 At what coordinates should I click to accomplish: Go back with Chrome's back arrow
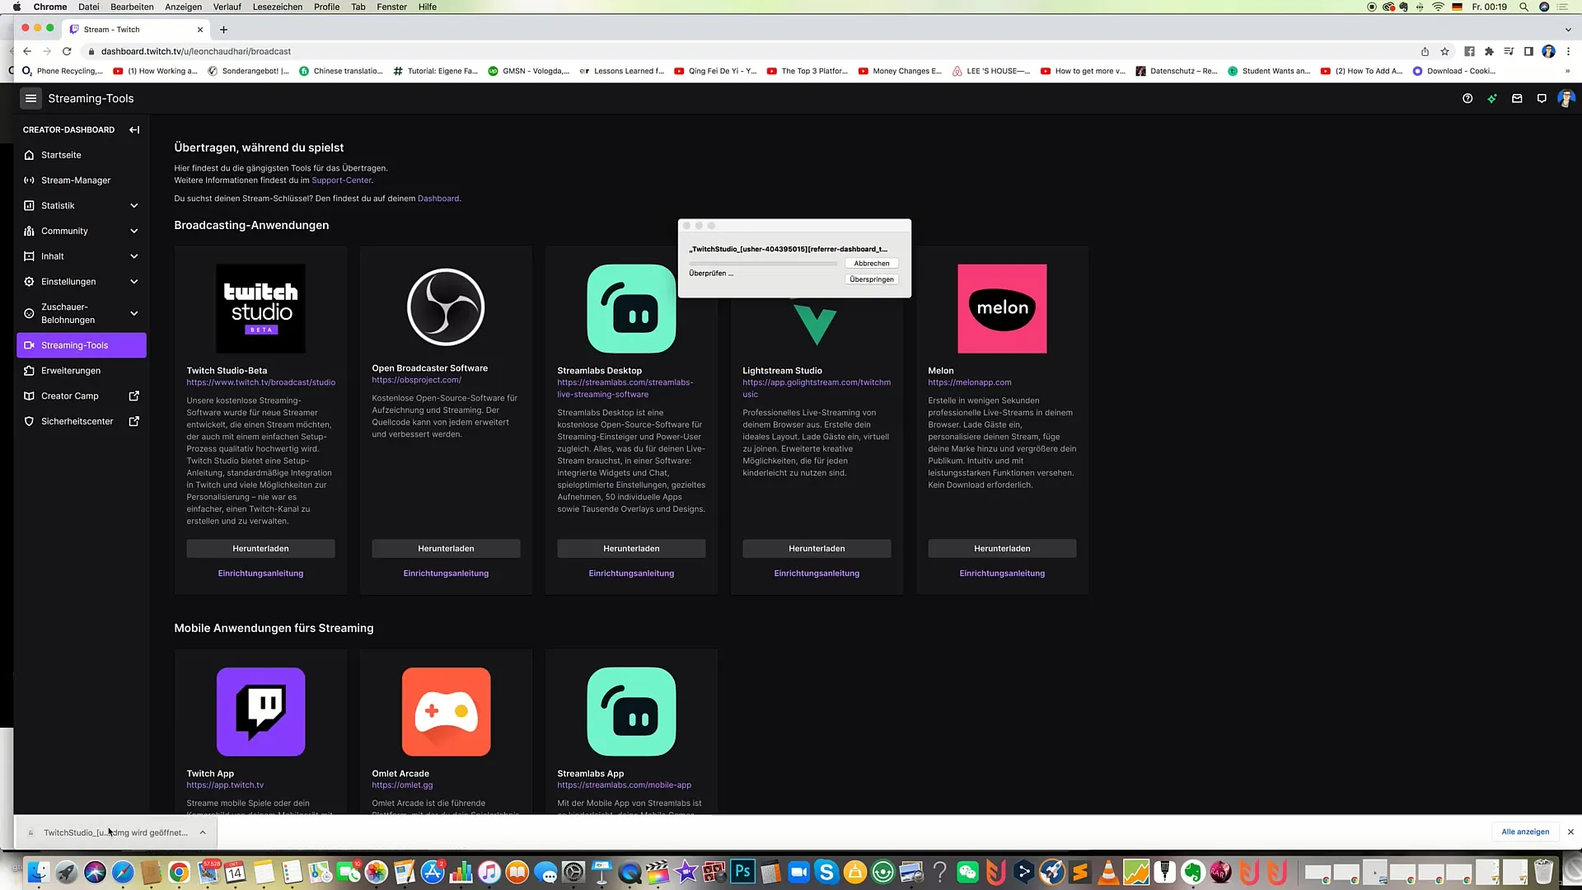(27, 51)
